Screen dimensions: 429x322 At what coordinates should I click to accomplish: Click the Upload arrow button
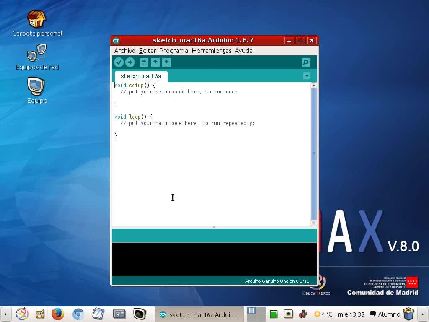click(130, 62)
